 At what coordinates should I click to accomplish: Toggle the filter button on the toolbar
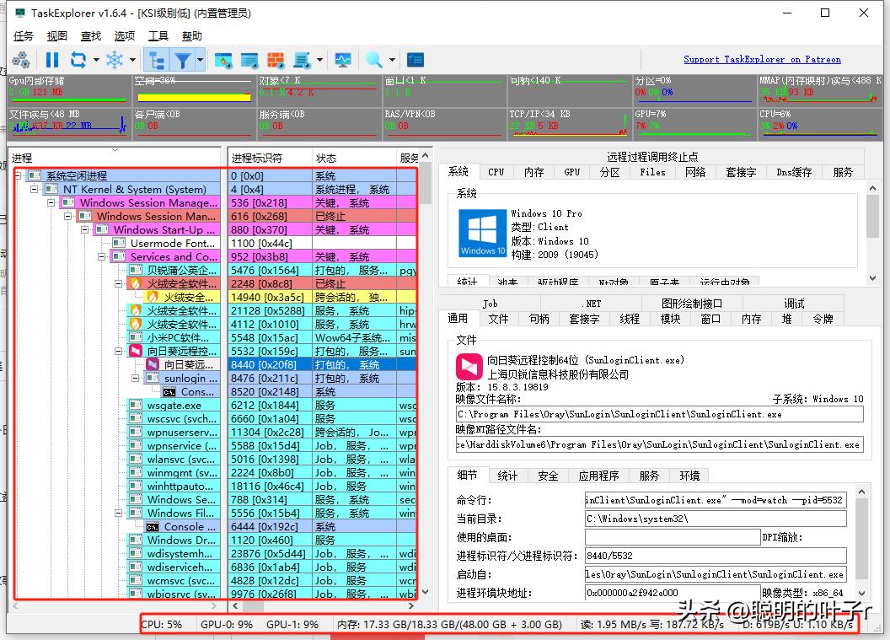[x=182, y=60]
